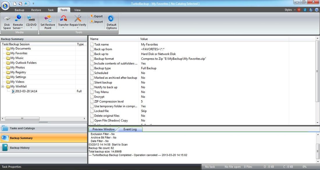Image resolution: width=320 pixels, height=170 pixels.
Task: Open the View ribbon tab
Action: [77, 10]
